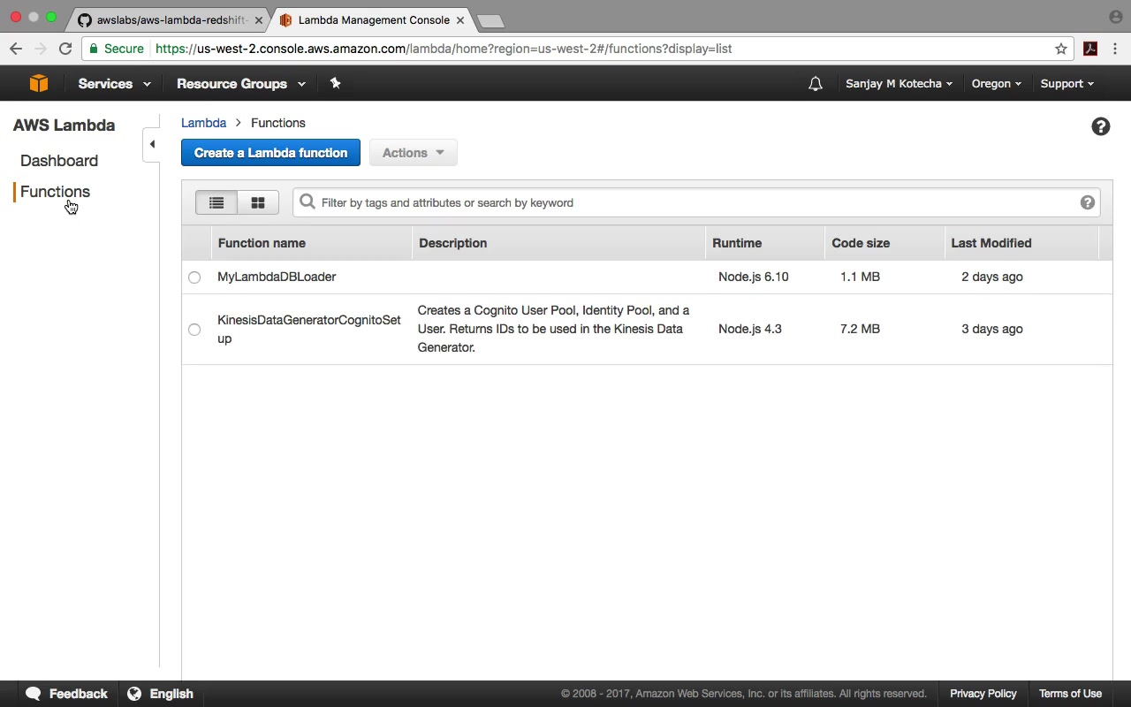The height and width of the screenshot is (707, 1131).
Task: Click the '2 days ago' cell
Action: 992,277
